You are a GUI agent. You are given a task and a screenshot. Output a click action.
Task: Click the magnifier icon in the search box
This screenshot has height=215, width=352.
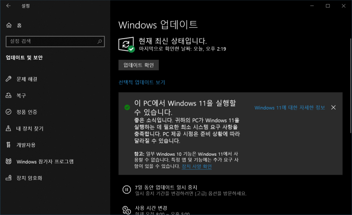tap(100, 42)
